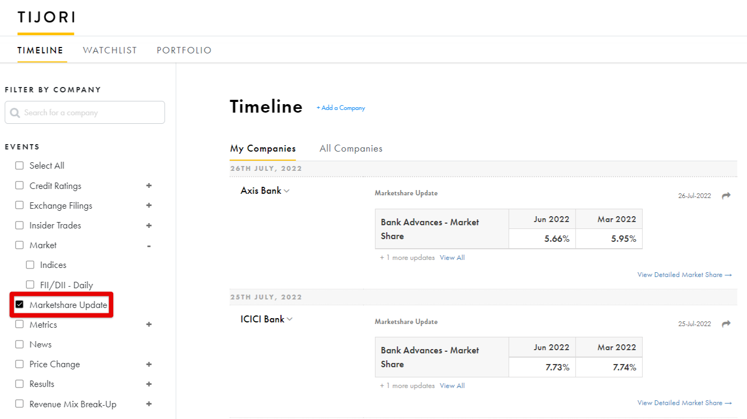
Task: Check the Revenue Mix Break-Up filter
Action: 20,404
